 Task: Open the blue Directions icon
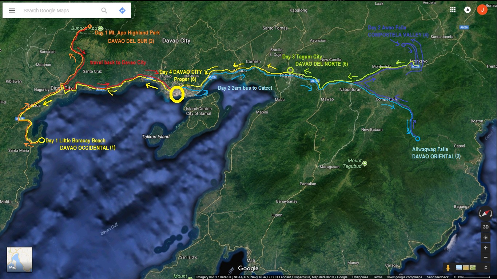pyautogui.click(x=122, y=11)
